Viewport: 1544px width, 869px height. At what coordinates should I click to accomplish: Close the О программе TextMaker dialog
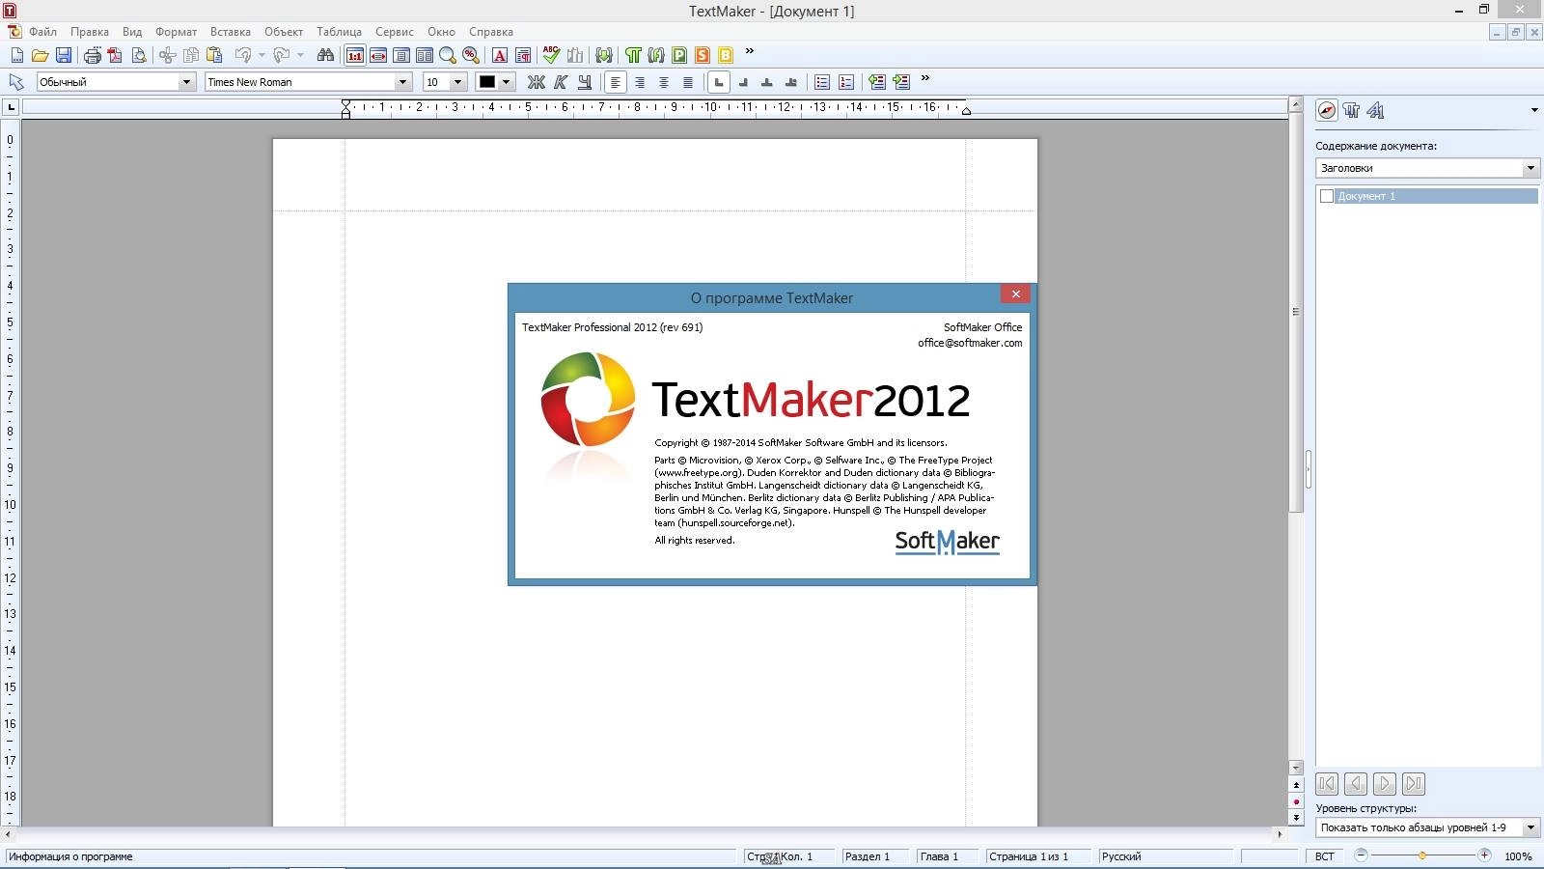tap(1015, 294)
